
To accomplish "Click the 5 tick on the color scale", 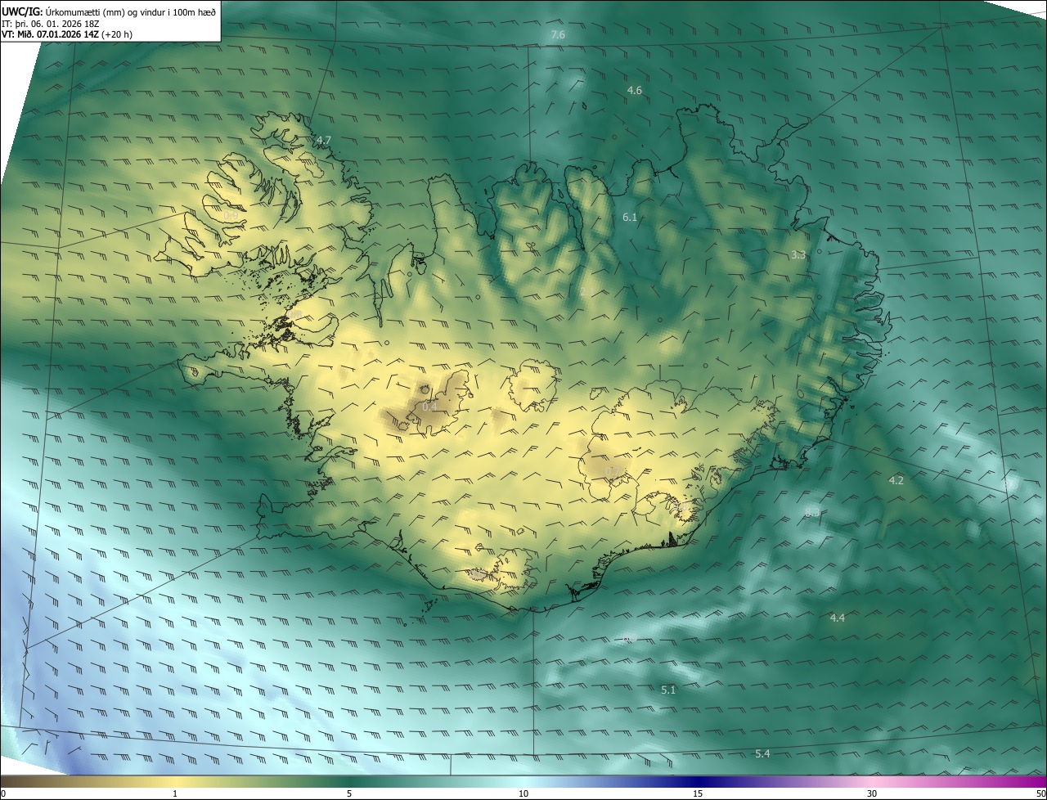I will 349,793.
